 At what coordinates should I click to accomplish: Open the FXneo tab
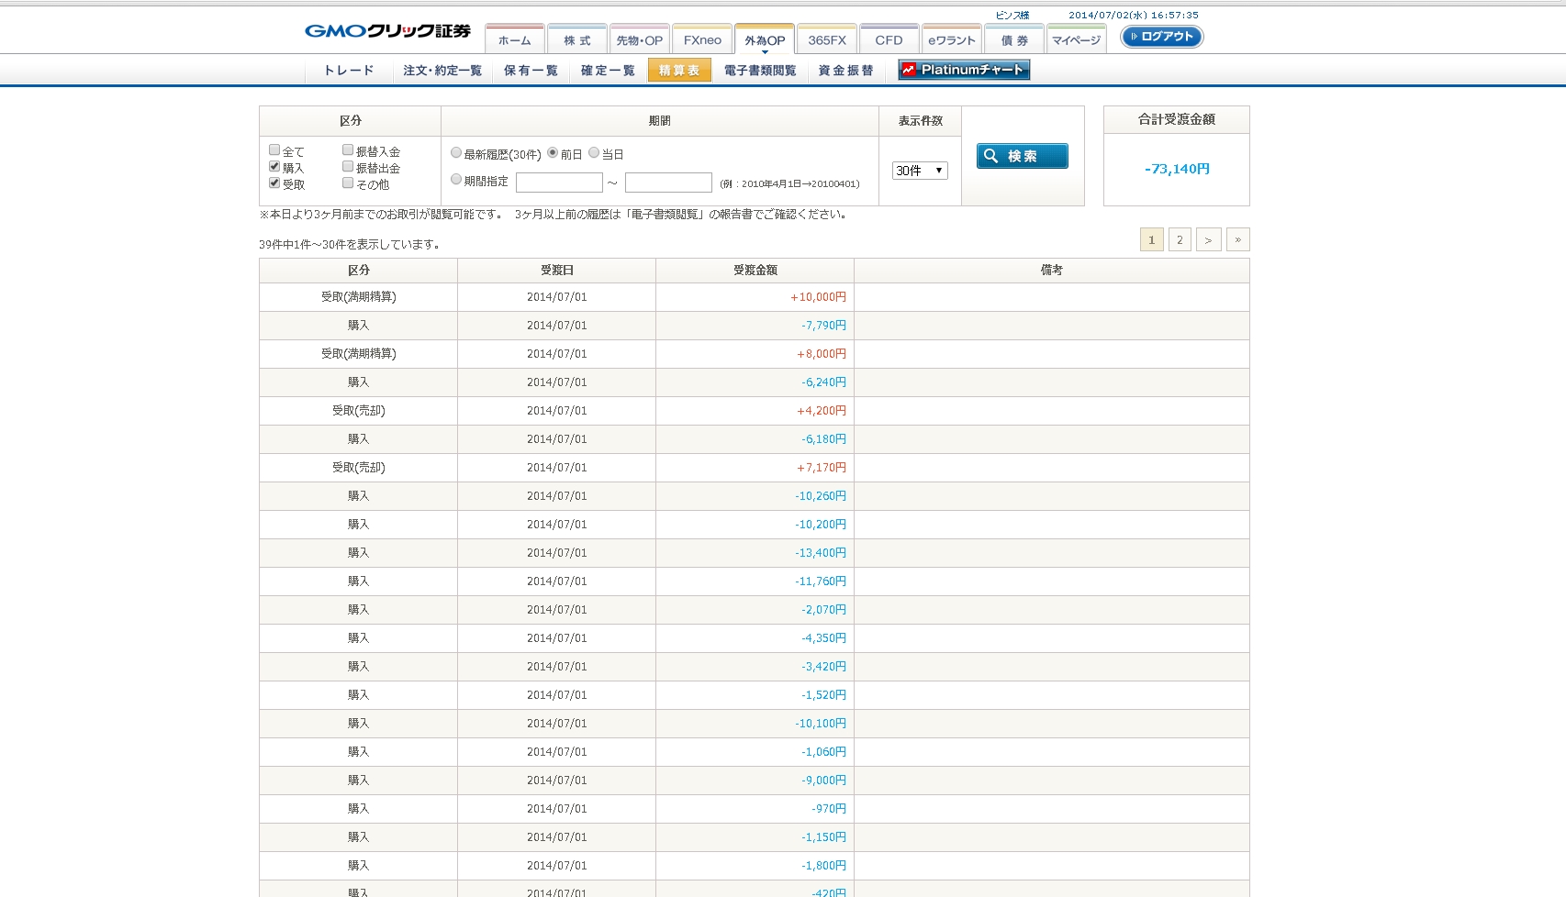(x=702, y=39)
